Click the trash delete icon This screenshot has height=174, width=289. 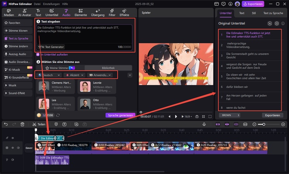point(22,125)
